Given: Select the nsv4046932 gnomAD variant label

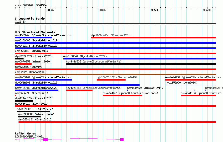Looking at the screenshot, I should (x=193, y=77).
